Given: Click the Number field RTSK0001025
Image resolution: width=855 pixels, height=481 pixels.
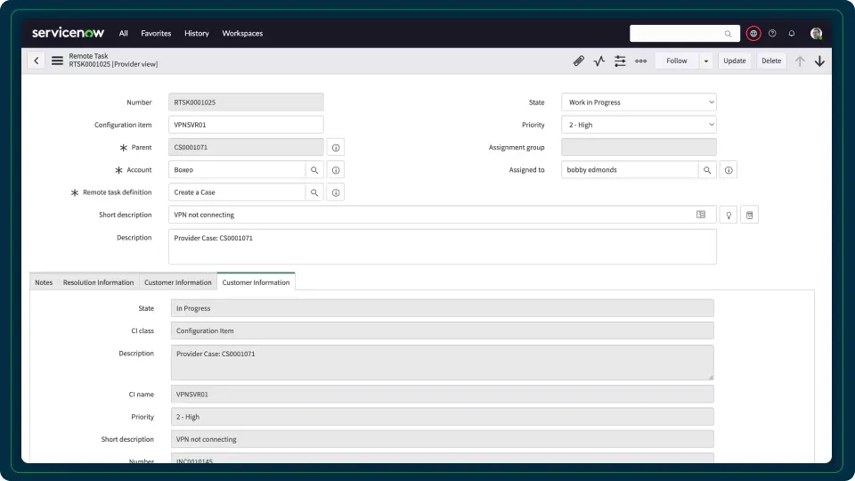Looking at the screenshot, I should click(246, 102).
